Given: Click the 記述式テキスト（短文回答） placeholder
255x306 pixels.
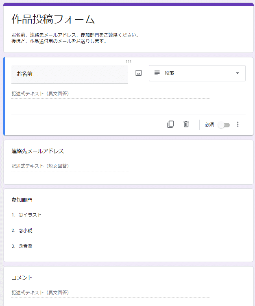Looking at the screenshot, I should pyautogui.click(x=40, y=166).
